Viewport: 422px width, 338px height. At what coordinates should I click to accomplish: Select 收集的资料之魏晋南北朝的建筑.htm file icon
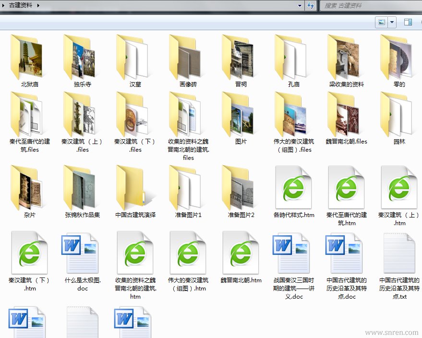[135, 253]
